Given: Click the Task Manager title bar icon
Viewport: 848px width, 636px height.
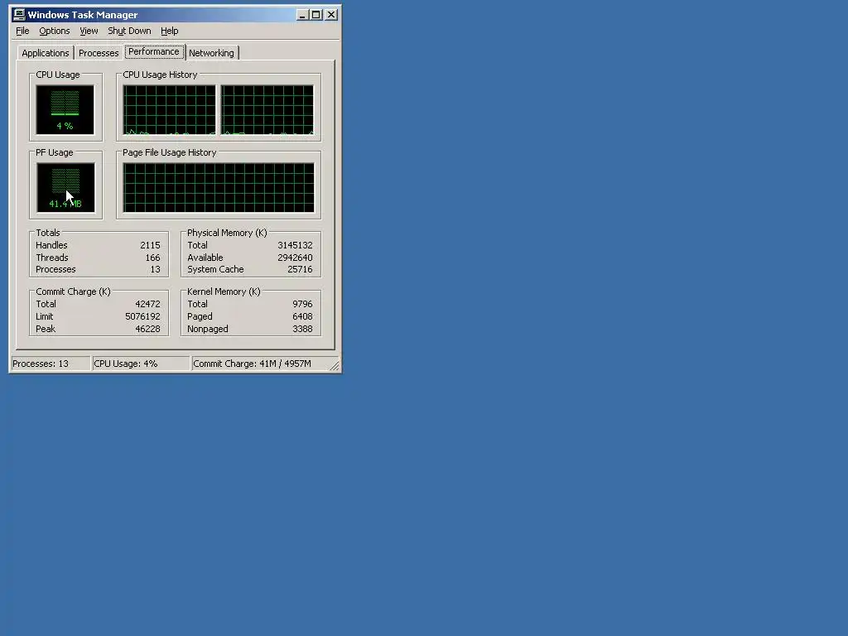Looking at the screenshot, I should coord(19,15).
